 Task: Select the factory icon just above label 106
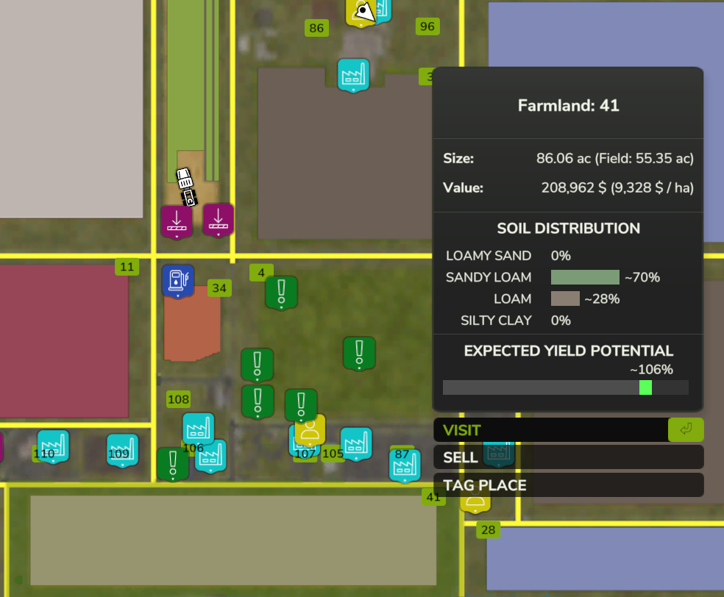(198, 429)
